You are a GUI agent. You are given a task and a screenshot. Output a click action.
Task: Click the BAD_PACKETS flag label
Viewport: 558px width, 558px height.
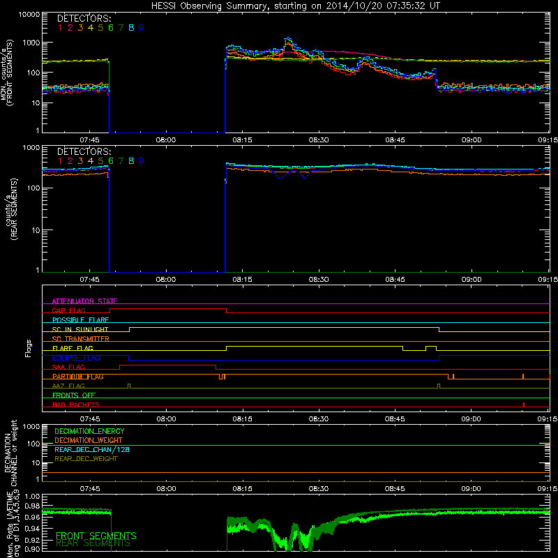tap(76, 405)
